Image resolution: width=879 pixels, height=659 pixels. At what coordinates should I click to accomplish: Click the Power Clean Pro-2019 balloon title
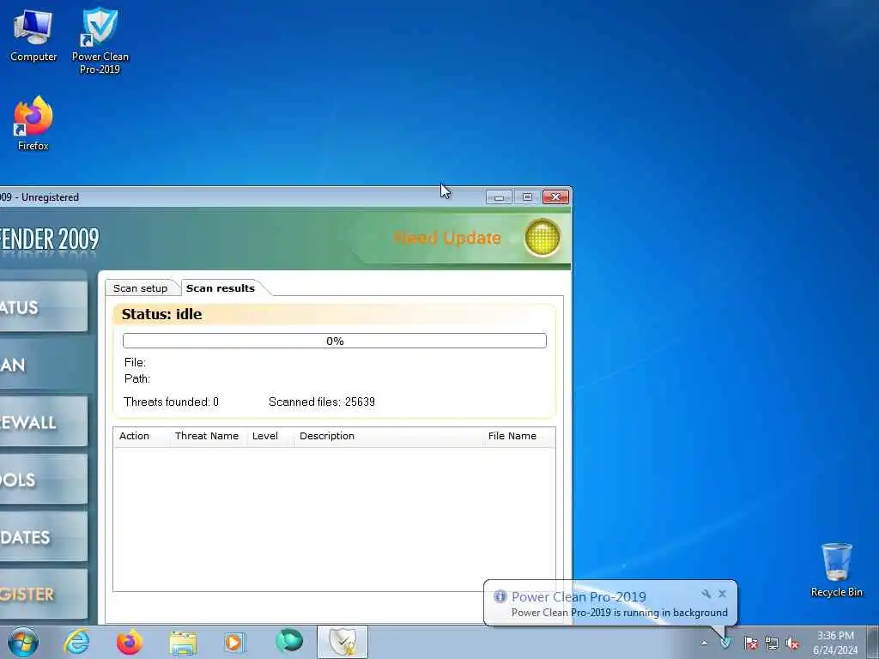(x=579, y=597)
